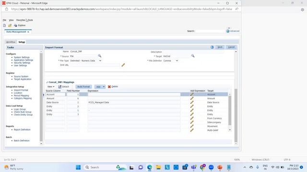This screenshot has width=307, height=172.
Task: Open Zoom from taskbar
Action: (x=211, y=167)
